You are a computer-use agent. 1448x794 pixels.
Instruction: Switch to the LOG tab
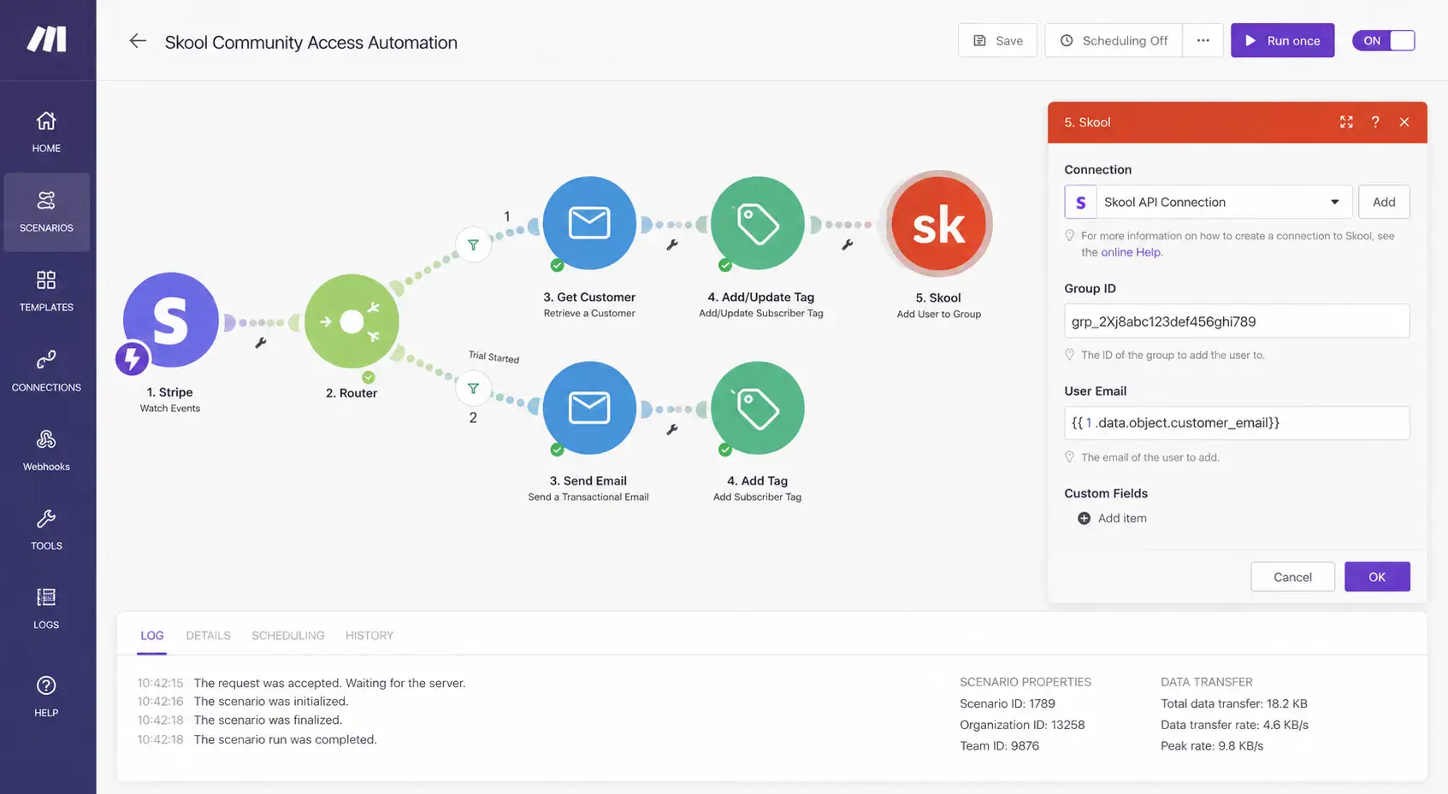pyautogui.click(x=152, y=636)
